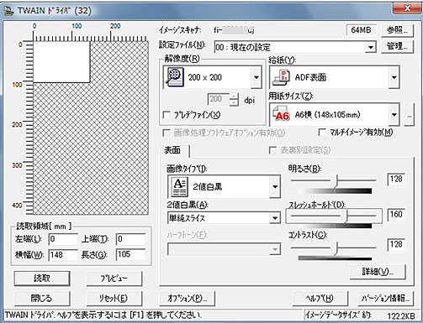Click the 管理... button

(x=397, y=46)
